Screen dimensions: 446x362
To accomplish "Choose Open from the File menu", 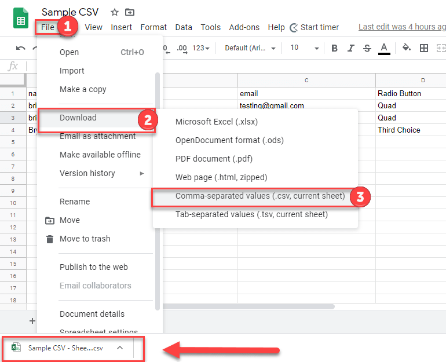I will coord(100,52).
